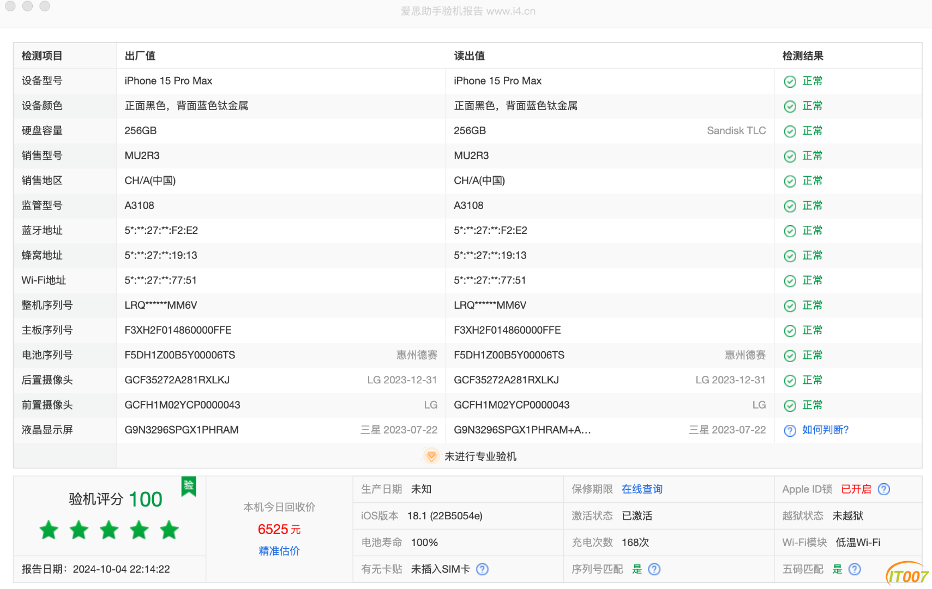Click the orange shield icon before 未进行专业验机
This screenshot has height=589, width=932.
point(431,456)
